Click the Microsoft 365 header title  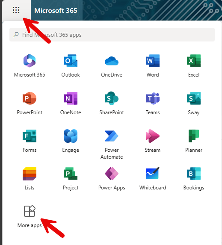(x=56, y=10)
